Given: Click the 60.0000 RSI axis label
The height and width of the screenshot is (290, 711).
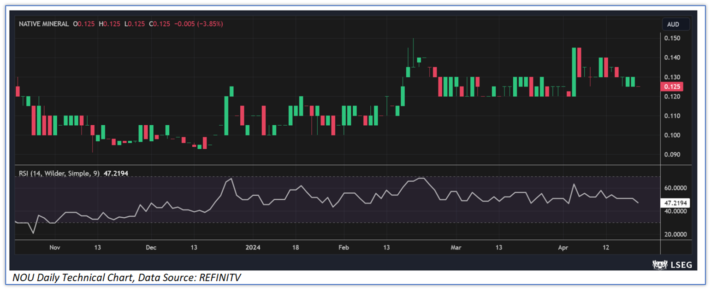Looking at the screenshot, I should (676, 188).
